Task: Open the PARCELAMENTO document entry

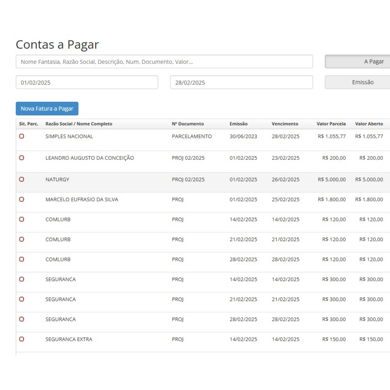Action: coord(192,136)
